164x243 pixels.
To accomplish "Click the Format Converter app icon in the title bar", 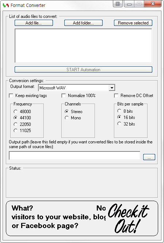I will click(x=6, y=5).
